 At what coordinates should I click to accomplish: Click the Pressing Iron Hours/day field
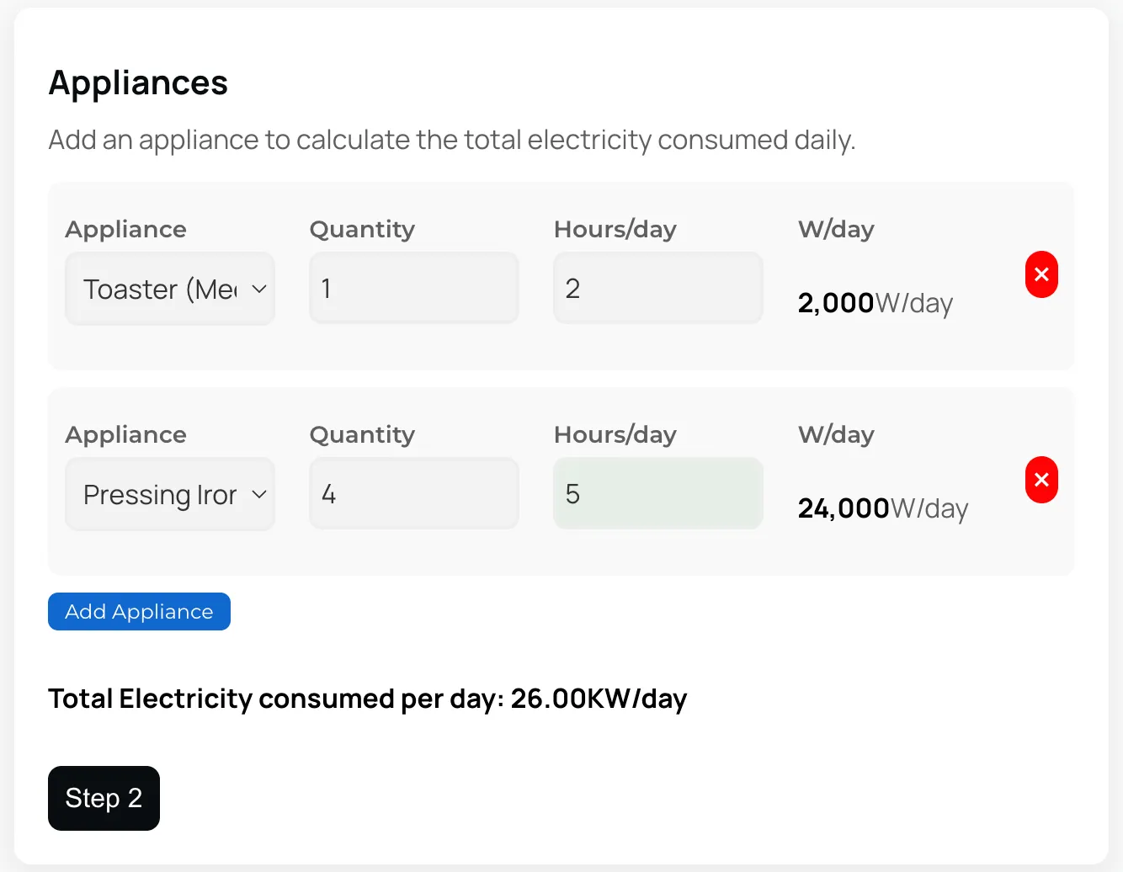[x=657, y=494]
